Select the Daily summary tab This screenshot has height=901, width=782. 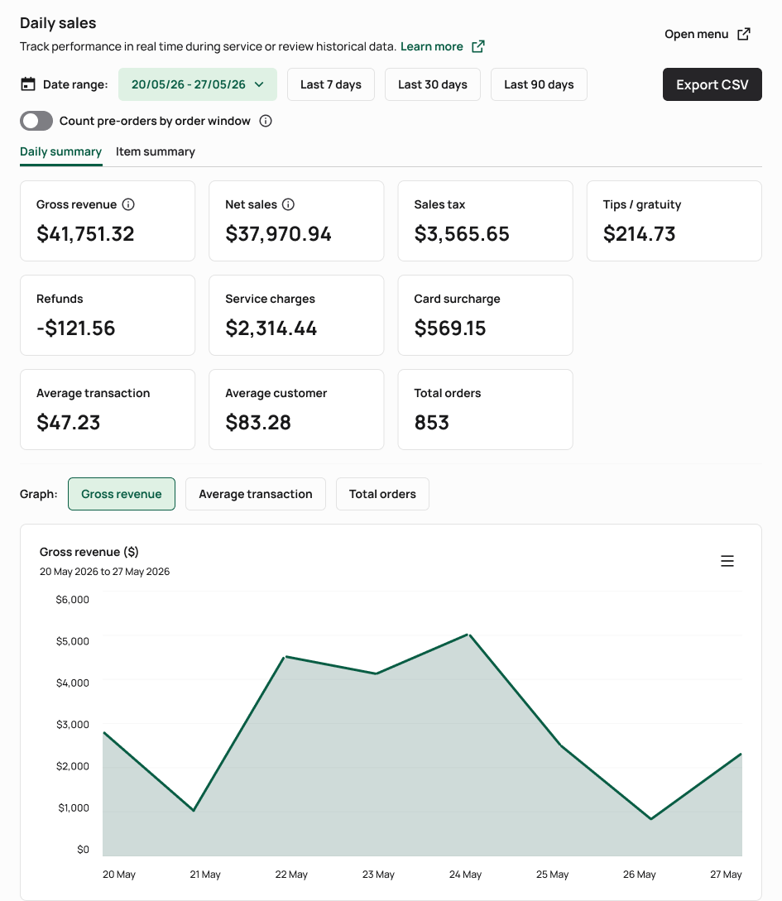pos(61,151)
